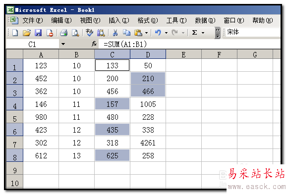Click the Permission document icon

50,33
